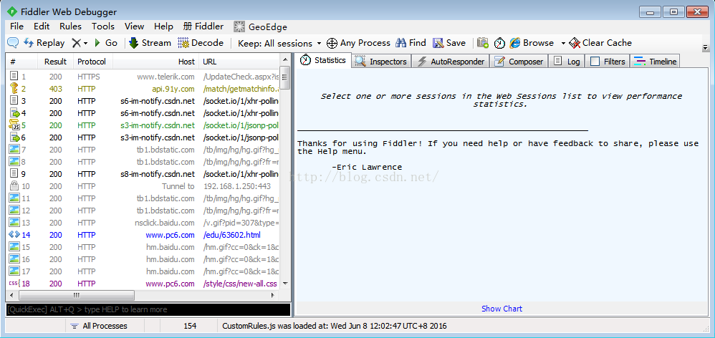Switch to the AutoResponder tab
This screenshot has width=715, height=338.
click(451, 62)
